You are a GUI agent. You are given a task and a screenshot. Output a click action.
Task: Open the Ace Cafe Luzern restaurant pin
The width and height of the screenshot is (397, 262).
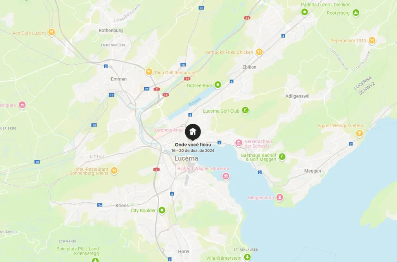[x=52, y=33]
